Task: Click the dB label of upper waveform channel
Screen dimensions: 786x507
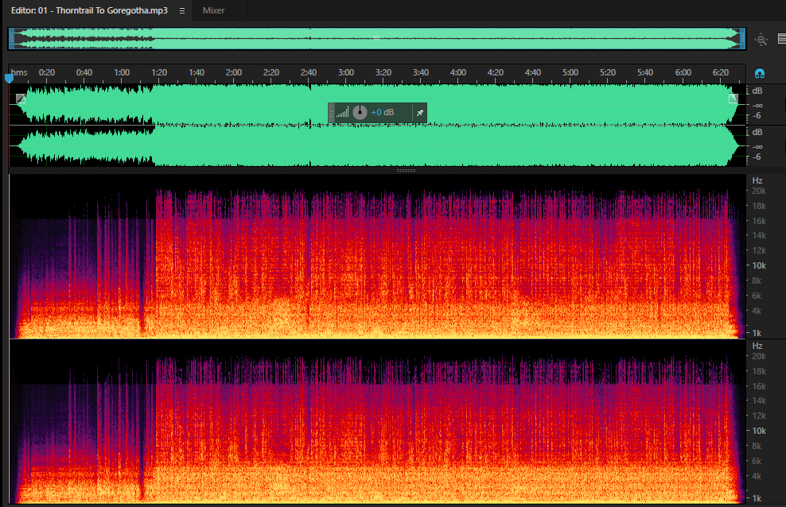Action: tap(757, 91)
